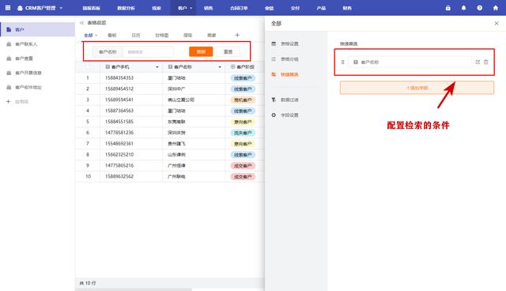Switch to the 看板 view tab
The width and height of the screenshot is (506, 291).
click(x=112, y=35)
